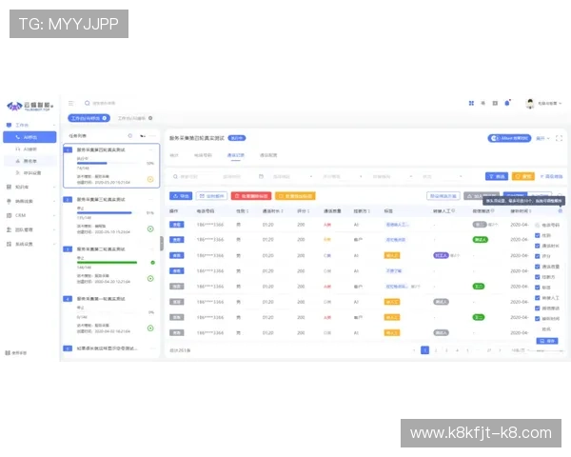Click the search icon in top bar
The image size is (571, 457).
point(86,103)
